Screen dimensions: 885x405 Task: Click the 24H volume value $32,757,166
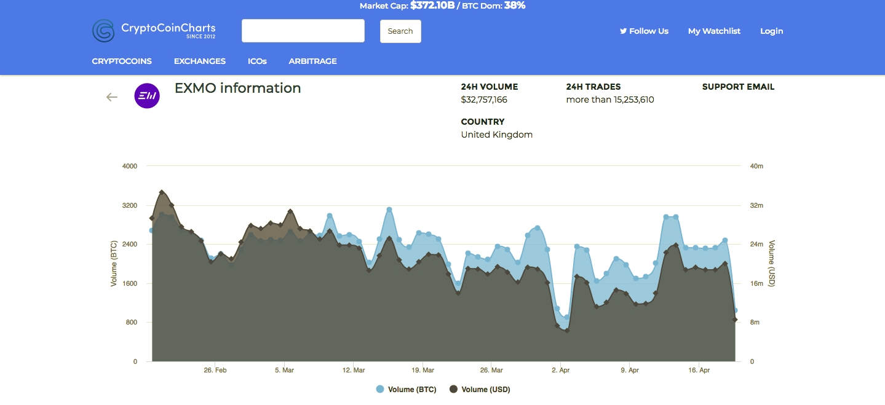click(484, 100)
